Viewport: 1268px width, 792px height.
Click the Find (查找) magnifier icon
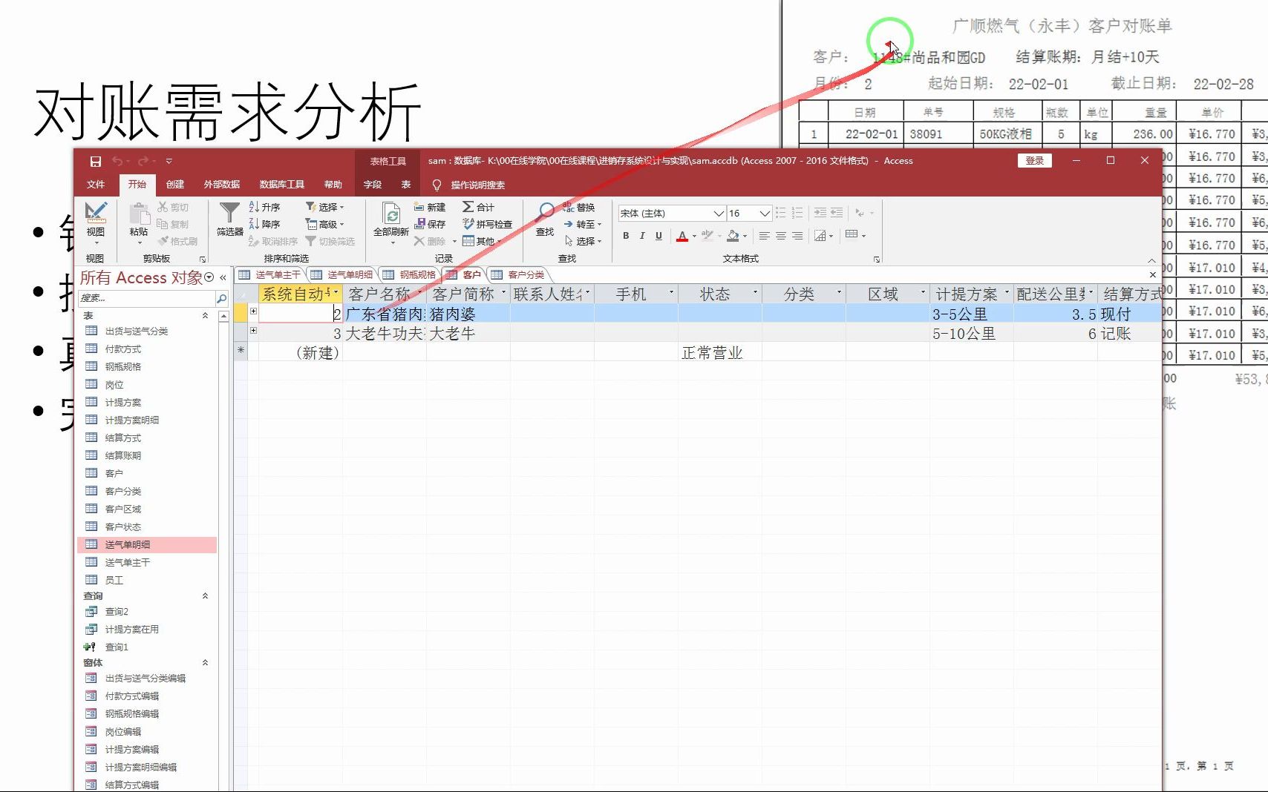click(545, 213)
